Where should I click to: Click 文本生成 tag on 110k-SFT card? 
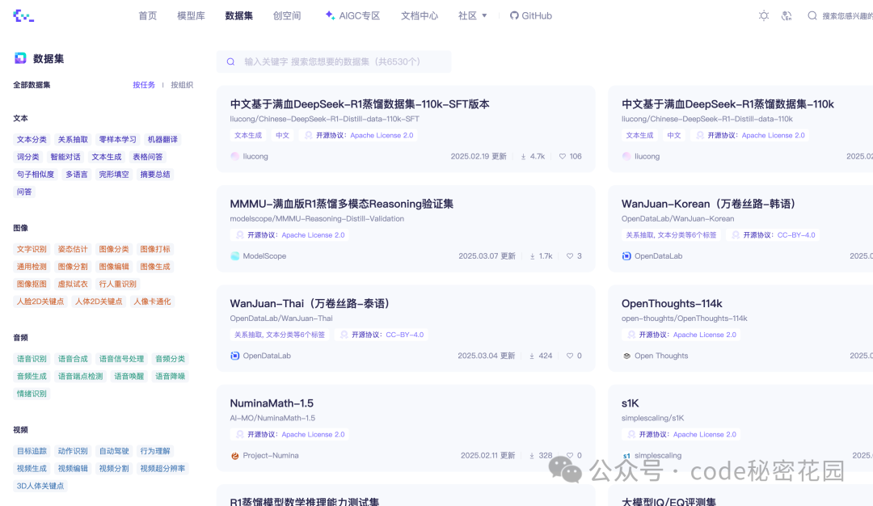pos(248,135)
